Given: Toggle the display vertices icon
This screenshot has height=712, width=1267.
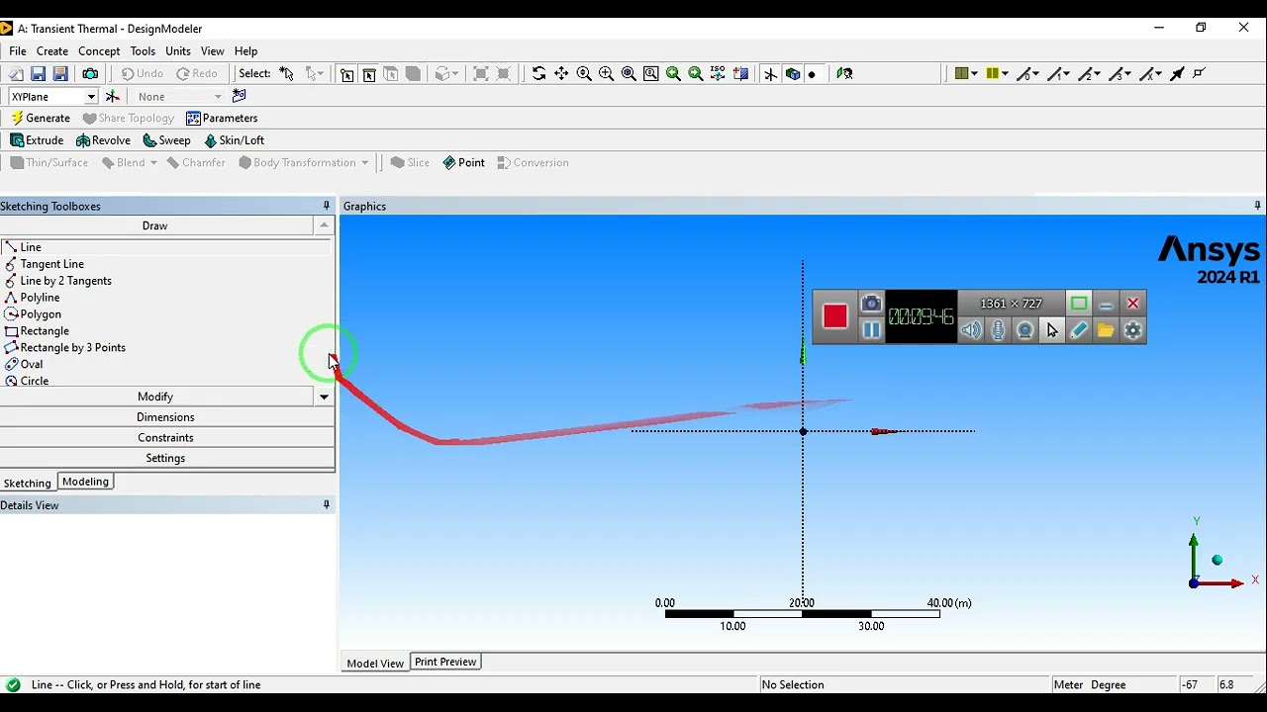Looking at the screenshot, I should pyautogui.click(x=1199, y=74).
